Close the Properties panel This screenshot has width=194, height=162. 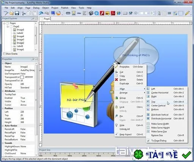[36, 59]
